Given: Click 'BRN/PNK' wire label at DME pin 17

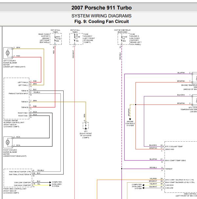Looking at the screenshot, I should (153, 148).
